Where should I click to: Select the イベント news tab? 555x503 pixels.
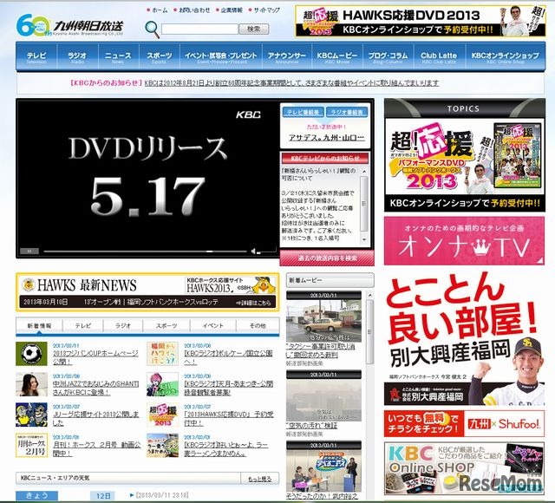click(212, 326)
